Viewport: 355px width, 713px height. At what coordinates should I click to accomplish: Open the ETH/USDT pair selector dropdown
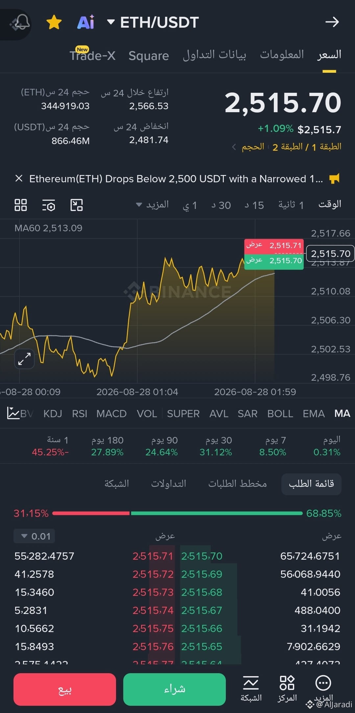[153, 22]
